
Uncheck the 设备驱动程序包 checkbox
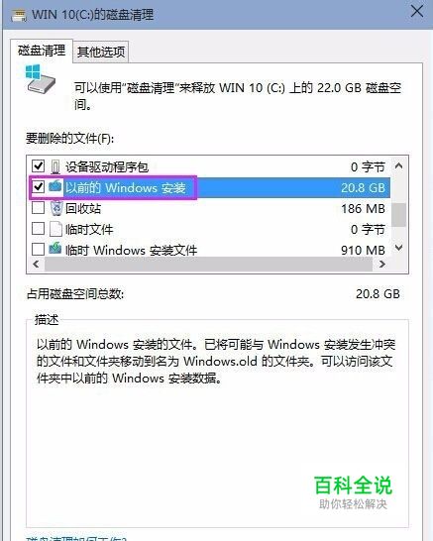coord(38,166)
